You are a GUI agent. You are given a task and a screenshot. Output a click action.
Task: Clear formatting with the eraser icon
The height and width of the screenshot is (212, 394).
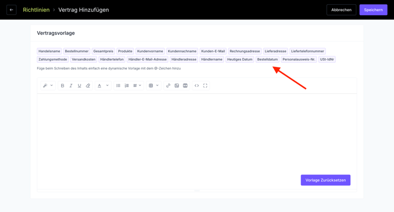(x=88, y=86)
